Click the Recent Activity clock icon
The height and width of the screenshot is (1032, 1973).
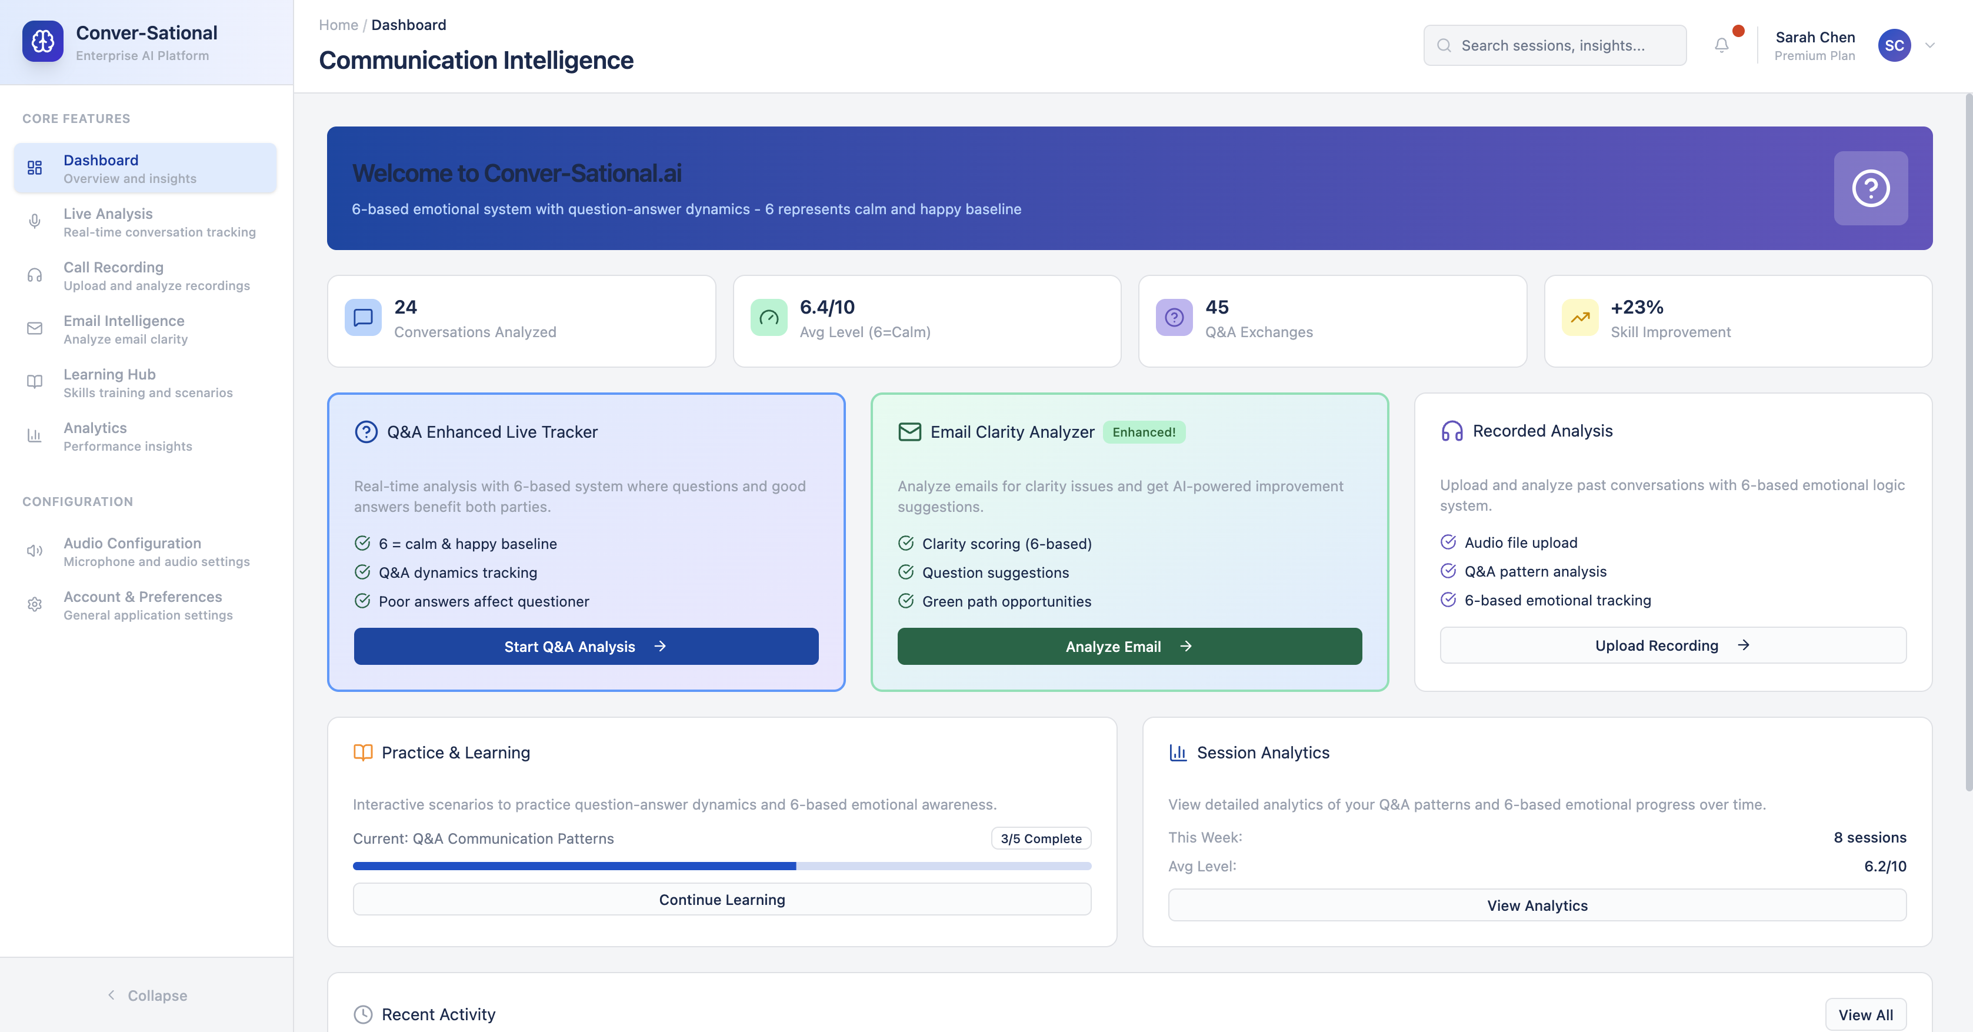pyautogui.click(x=363, y=1014)
